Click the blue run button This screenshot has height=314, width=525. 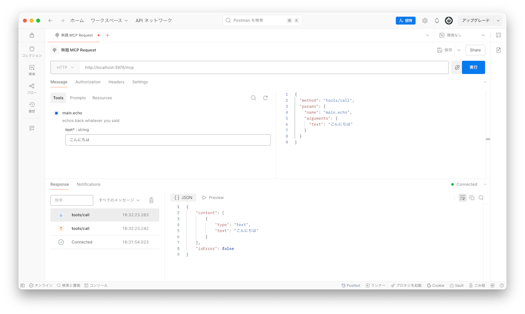(473, 67)
